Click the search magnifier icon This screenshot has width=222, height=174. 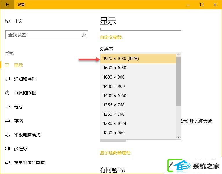[84, 35]
